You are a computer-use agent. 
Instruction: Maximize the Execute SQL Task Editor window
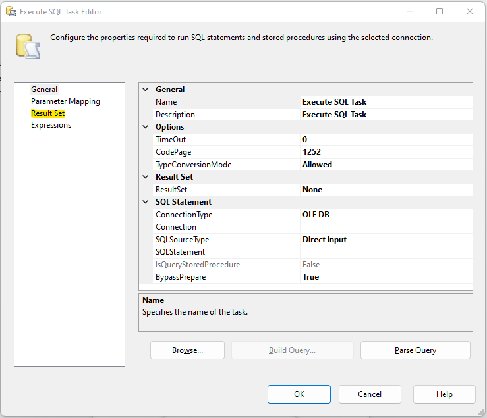click(440, 12)
